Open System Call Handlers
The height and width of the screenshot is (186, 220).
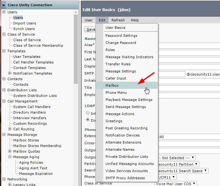pos(32,107)
